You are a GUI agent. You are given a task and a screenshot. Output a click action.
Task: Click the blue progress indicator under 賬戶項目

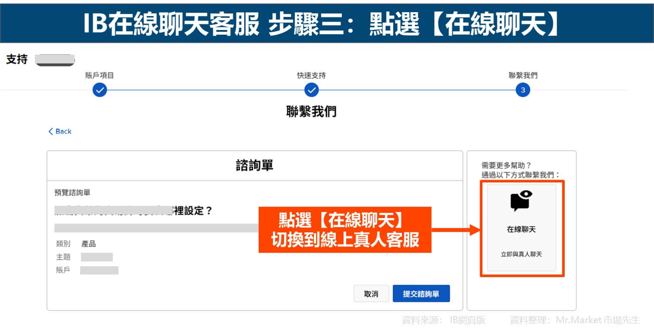click(x=100, y=90)
